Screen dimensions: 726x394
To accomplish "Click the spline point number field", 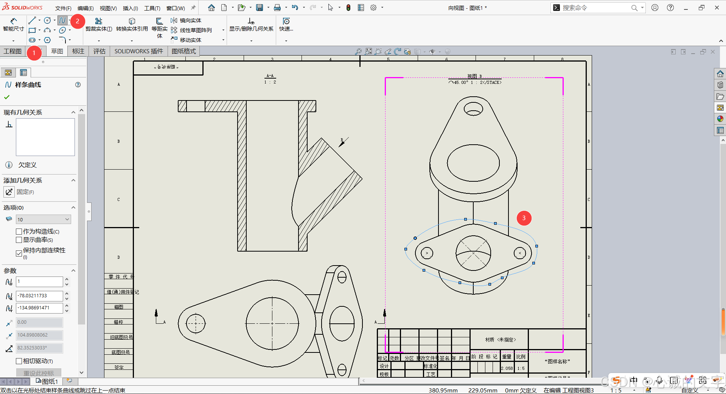I will pos(39,281).
